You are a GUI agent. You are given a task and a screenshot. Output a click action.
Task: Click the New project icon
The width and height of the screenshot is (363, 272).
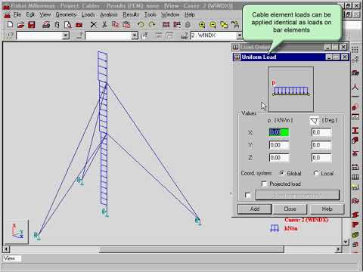[10, 24]
